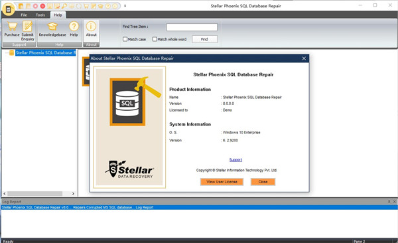Viewport: 398px width, 243px height.
Task: Click the About info icon in ribbon
Action: 91,26
